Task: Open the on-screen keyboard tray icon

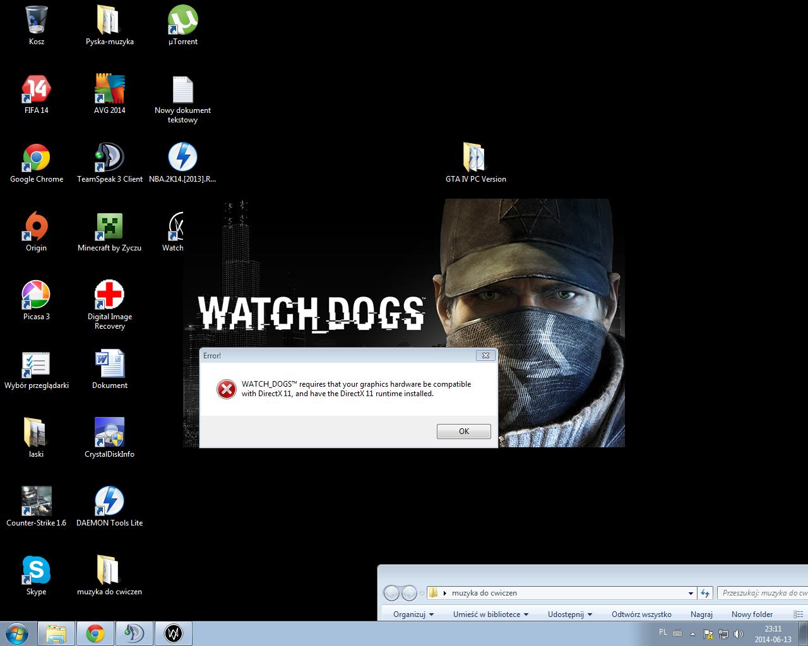Action: click(x=677, y=633)
